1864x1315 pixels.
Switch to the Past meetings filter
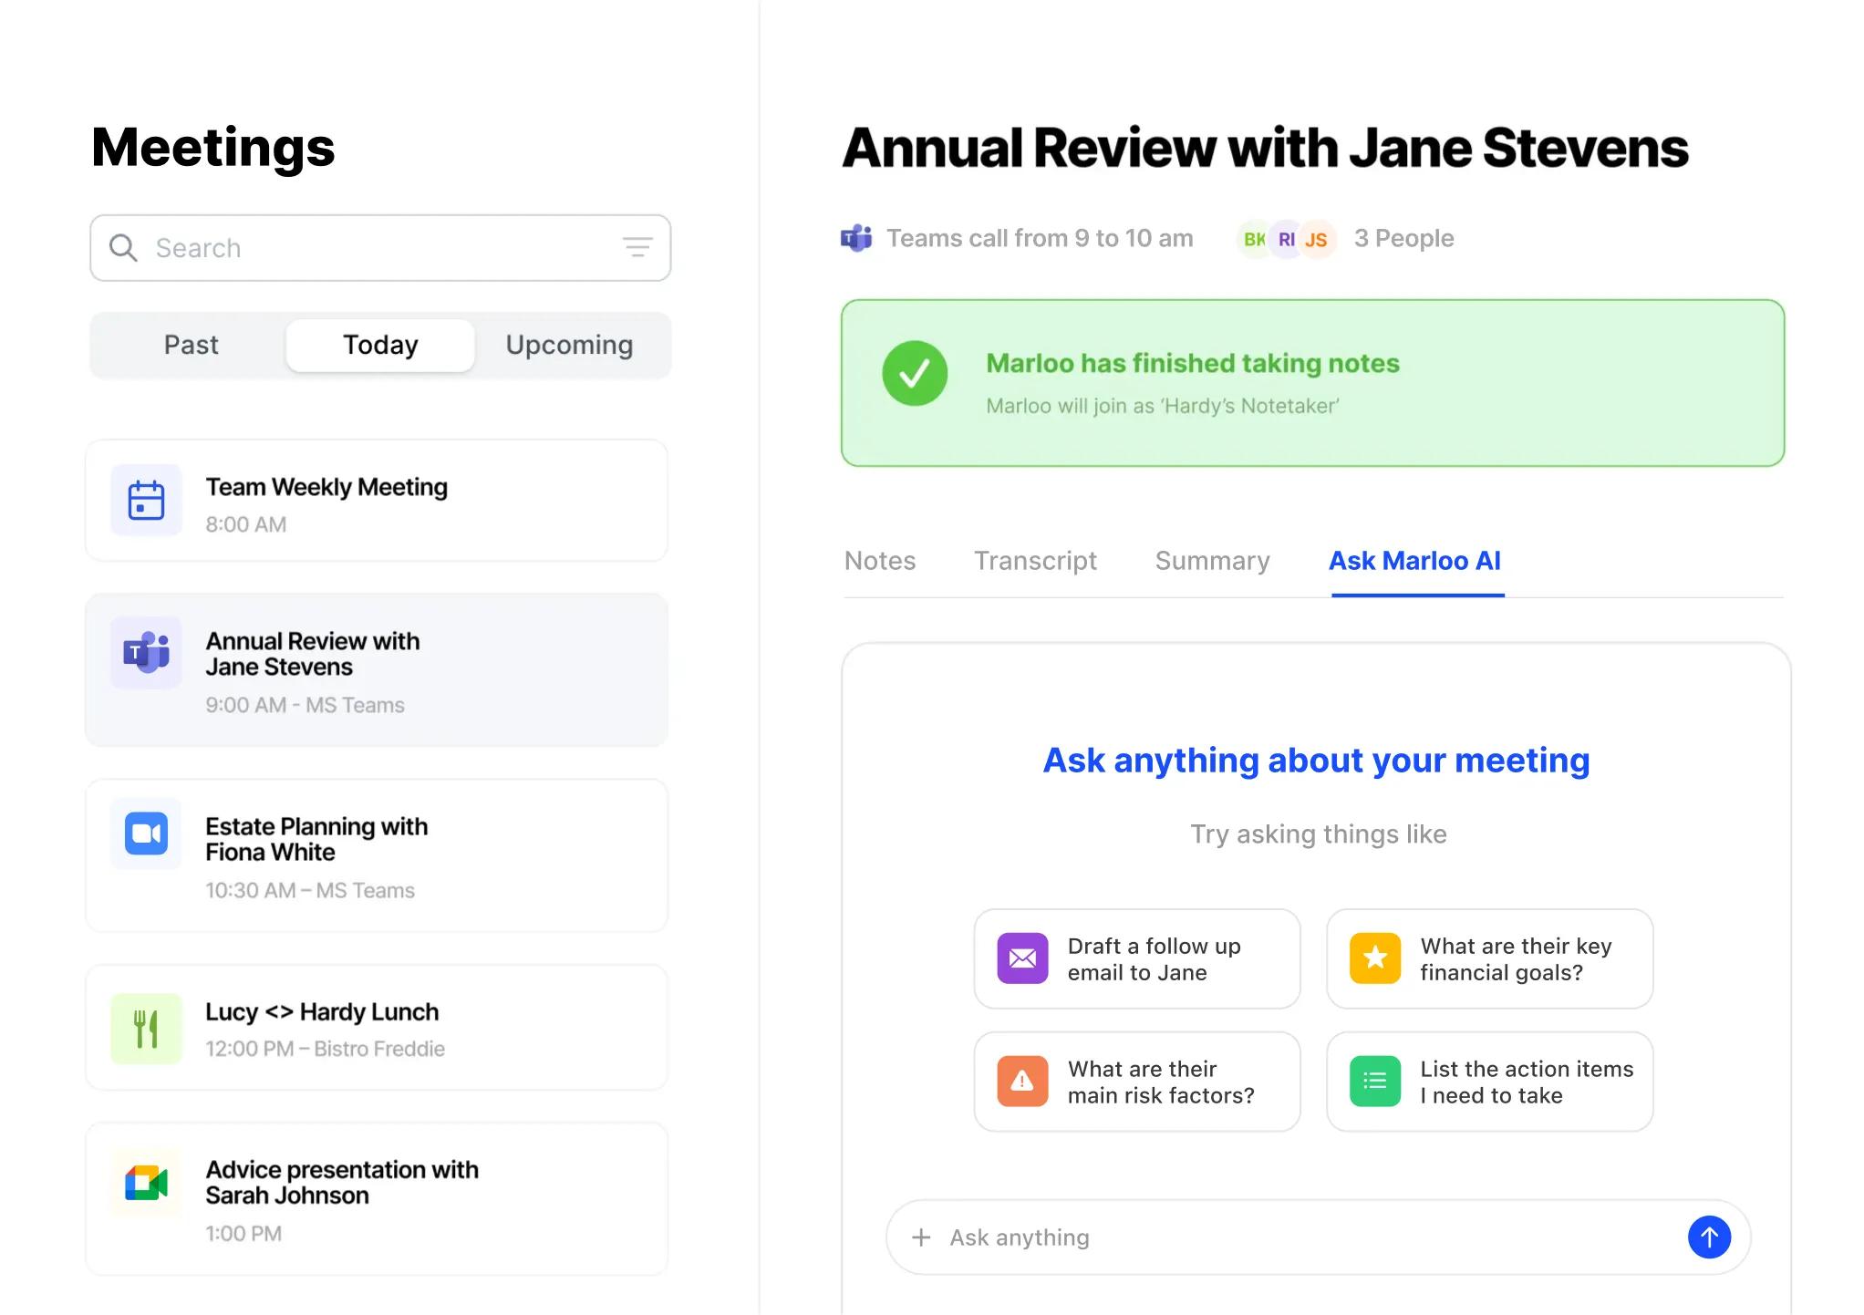pos(191,345)
